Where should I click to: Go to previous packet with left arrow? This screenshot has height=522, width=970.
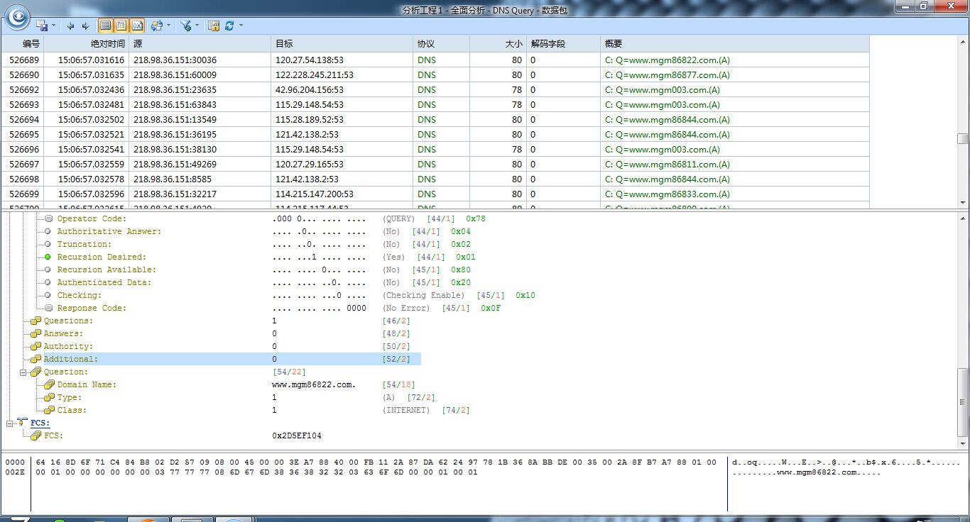(70, 26)
